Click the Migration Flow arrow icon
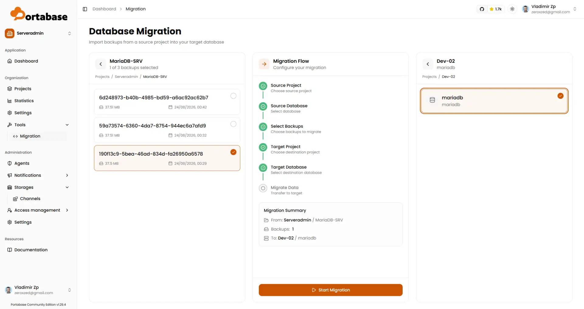Viewport: 584px width, 309px height. [x=264, y=64]
